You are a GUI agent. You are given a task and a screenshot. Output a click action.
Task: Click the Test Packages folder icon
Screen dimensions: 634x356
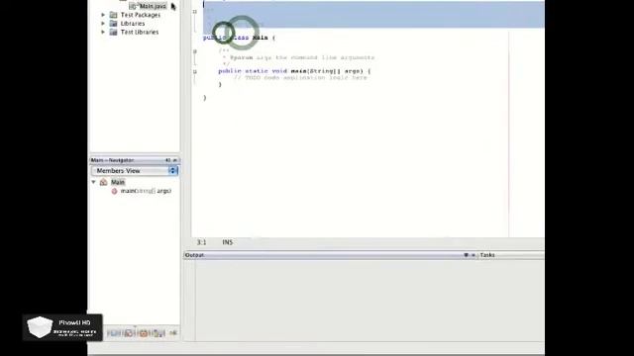[x=114, y=15]
